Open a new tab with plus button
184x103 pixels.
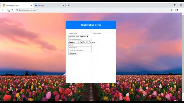[68, 5]
